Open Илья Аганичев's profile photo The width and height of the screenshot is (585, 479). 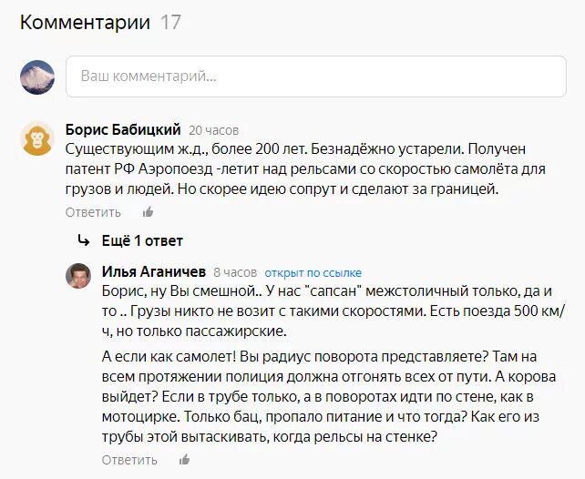coord(78,276)
